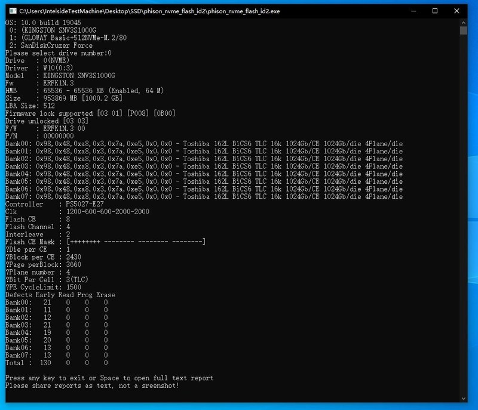This screenshot has height=410, width=478.
Task: Click the Bank00 flash ID line
Action: pos(204,144)
